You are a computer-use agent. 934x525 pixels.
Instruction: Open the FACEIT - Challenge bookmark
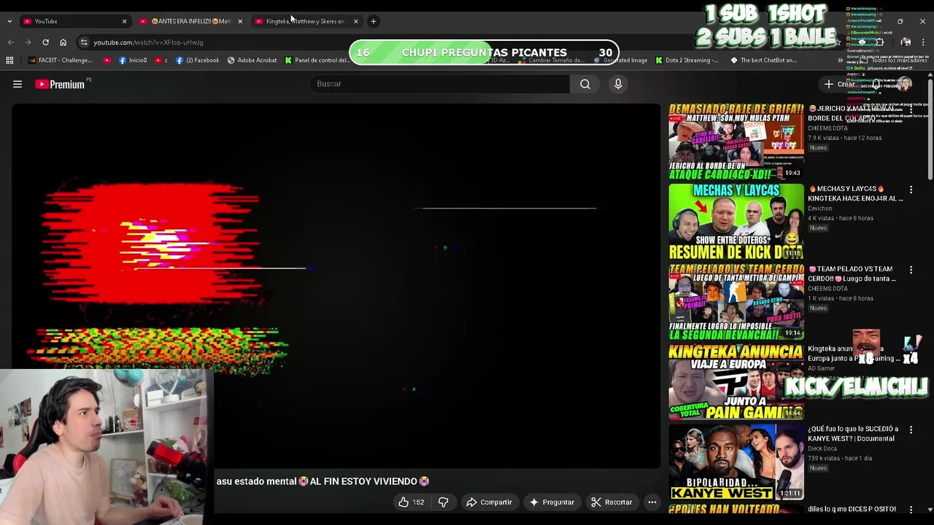[x=60, y=61]
